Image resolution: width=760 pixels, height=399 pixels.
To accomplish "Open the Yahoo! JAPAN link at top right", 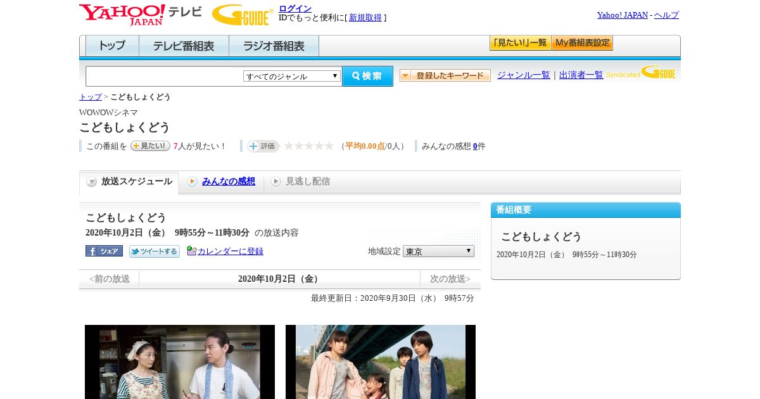I will tap(623, 15).
